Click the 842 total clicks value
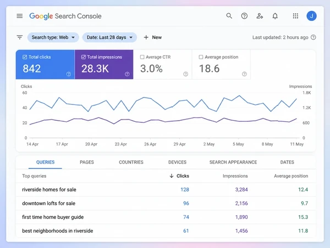The image size is (330, 248). coord(32,69)
